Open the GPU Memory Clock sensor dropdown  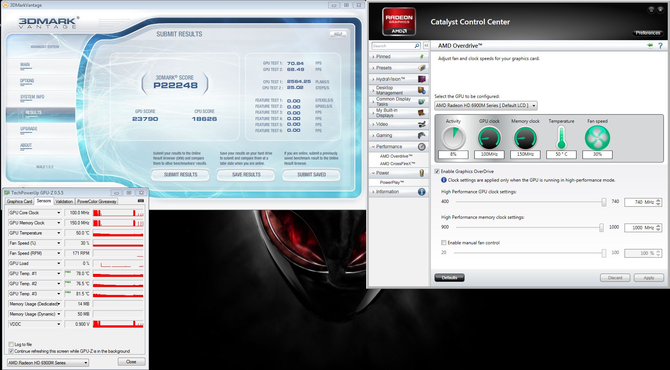click(x=59, y=223)
